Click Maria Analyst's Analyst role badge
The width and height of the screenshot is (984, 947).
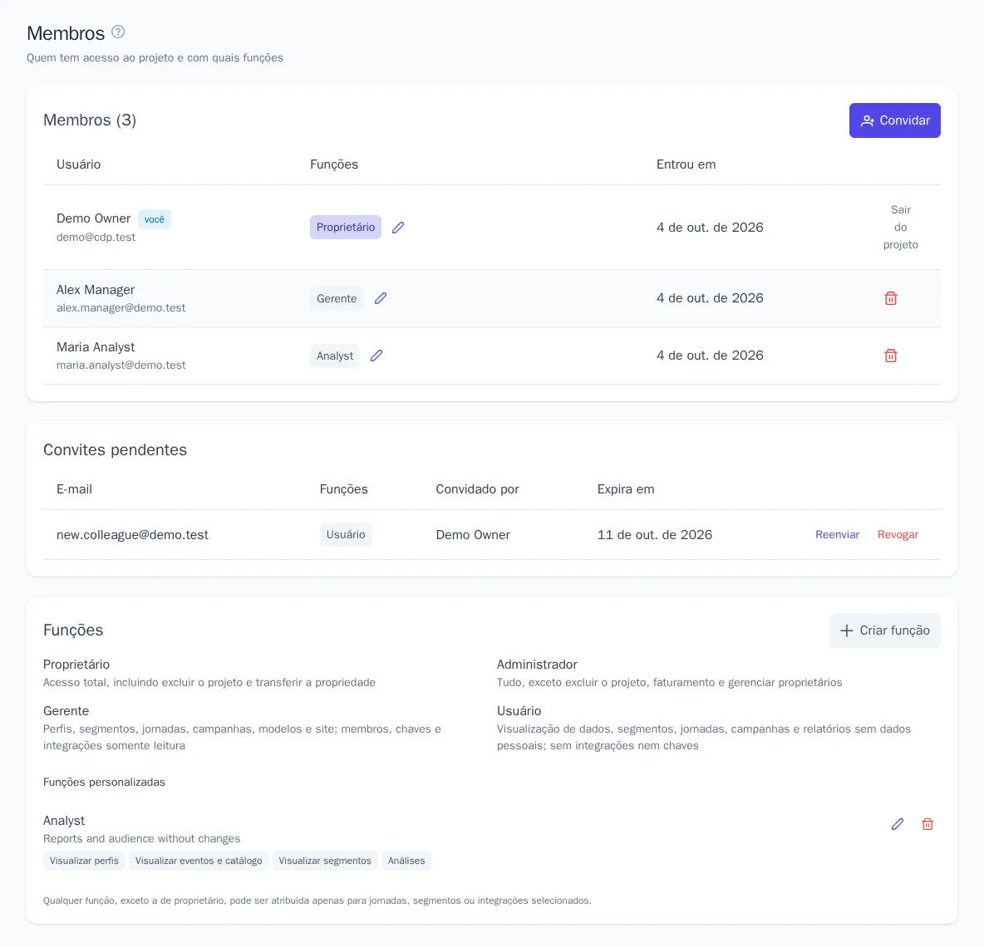pos(334,356)
